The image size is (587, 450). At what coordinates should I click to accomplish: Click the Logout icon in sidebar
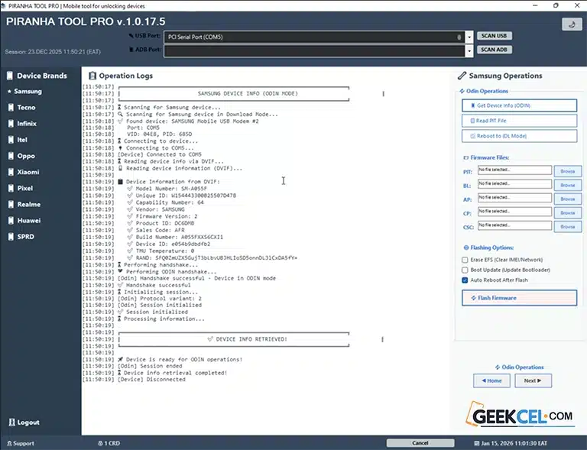coord(10,422)
